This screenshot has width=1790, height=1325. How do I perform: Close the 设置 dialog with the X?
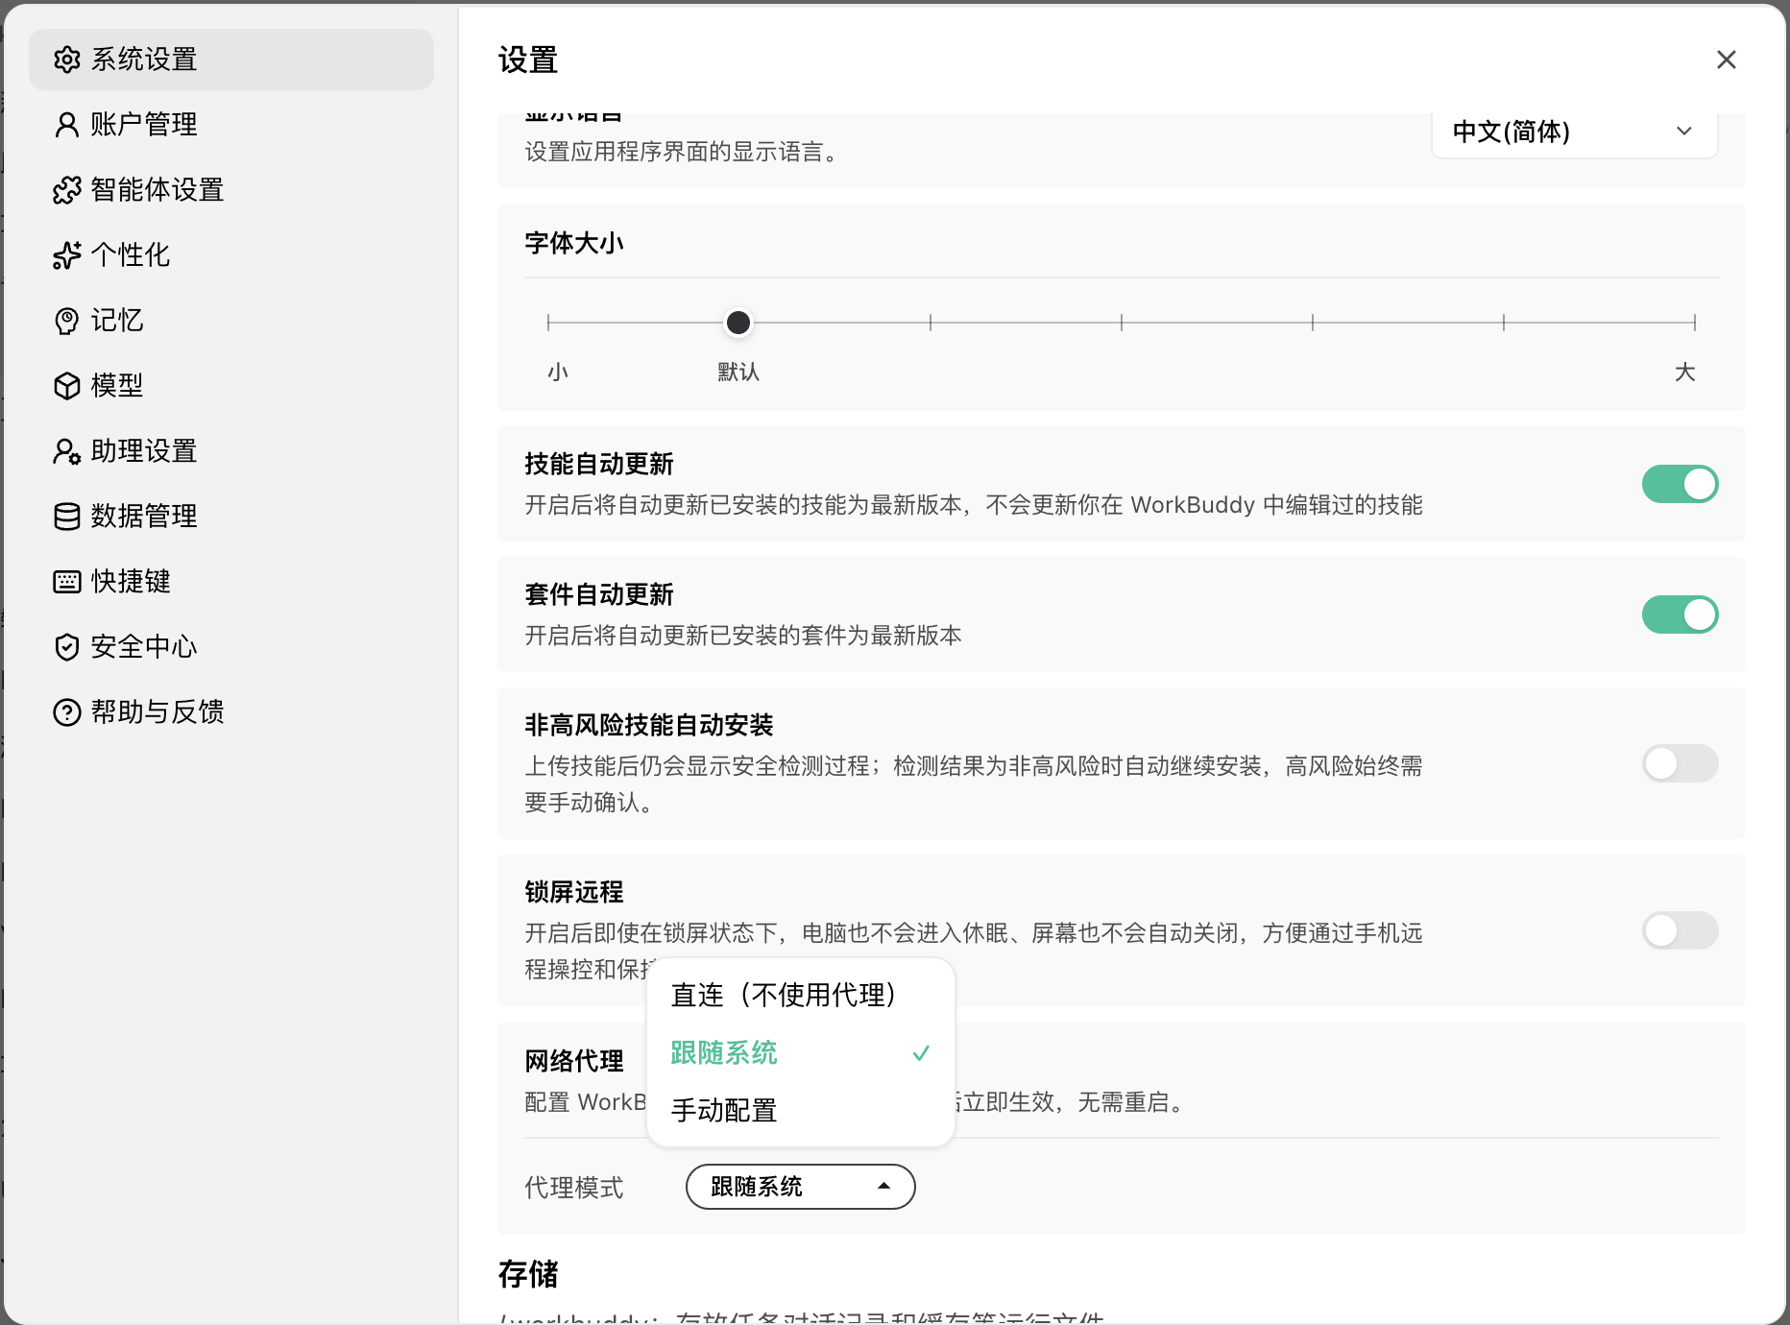1727,60
